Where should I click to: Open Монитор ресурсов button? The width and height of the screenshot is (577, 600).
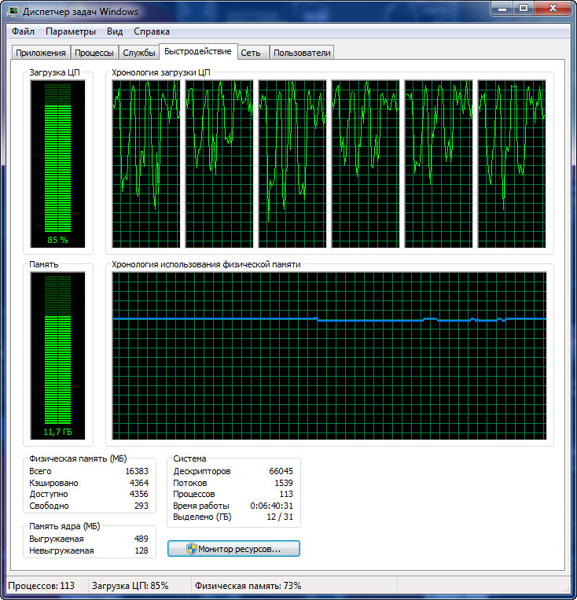pyautogui.click(x=233, y=549)
